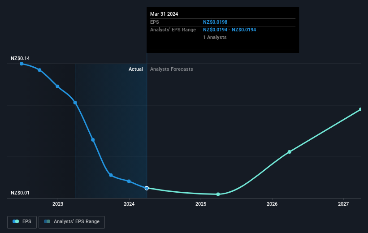Click the EPS data point near 2024 axis
Screen dimensions: 368x233
coord(129,181)
